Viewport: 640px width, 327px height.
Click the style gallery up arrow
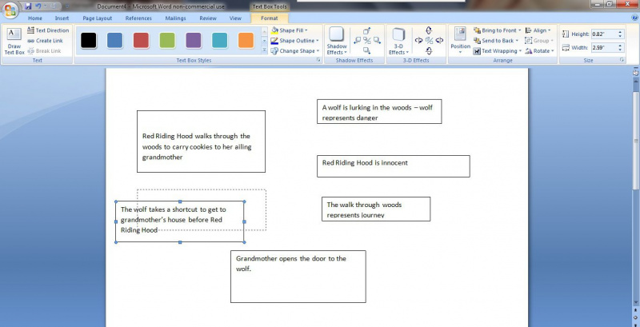(x=264, y=31)
